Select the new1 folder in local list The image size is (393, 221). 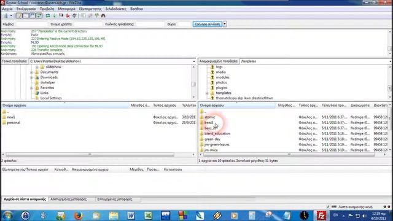(11, 117)
